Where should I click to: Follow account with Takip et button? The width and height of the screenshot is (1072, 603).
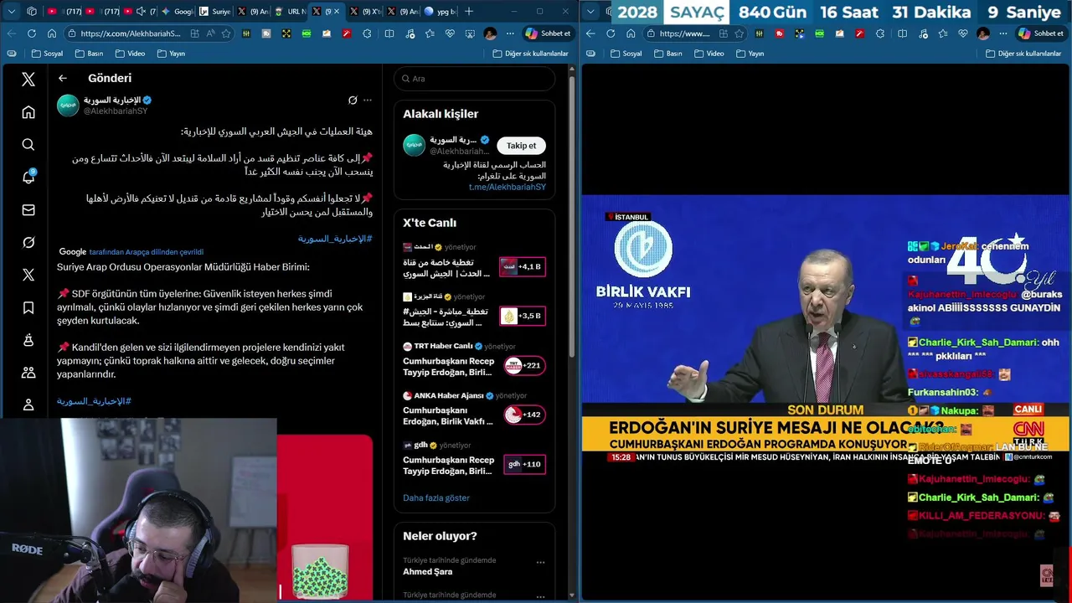(x=521, y=146)
